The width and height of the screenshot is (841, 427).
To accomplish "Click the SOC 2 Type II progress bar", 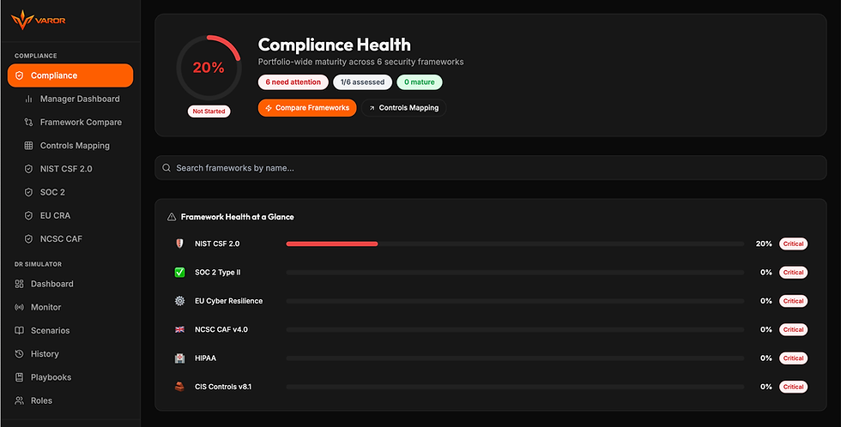I will click(515, 272).
